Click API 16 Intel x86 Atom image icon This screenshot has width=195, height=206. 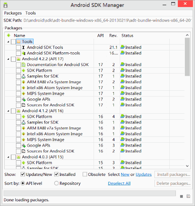pyautogui.click(x=23, y=134)
